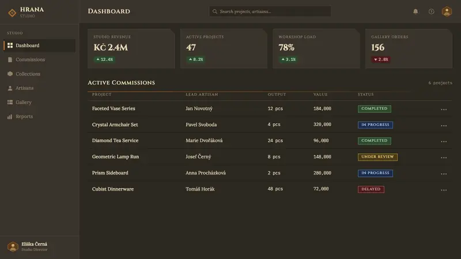Sort by the Value column header
461x259 pixels.
320,94
